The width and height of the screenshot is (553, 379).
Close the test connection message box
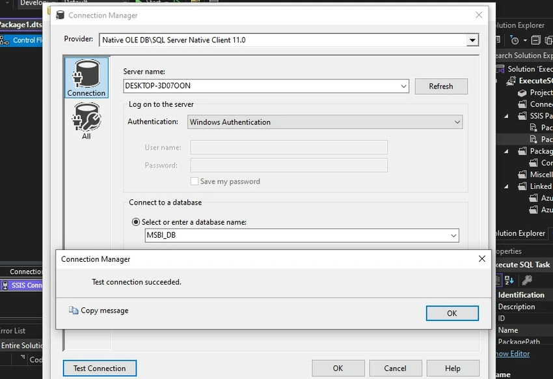(481, 259)
